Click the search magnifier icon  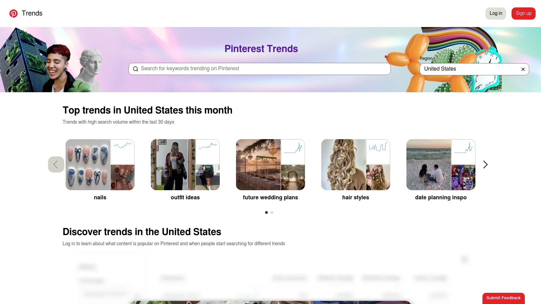(x=136, y=69)
